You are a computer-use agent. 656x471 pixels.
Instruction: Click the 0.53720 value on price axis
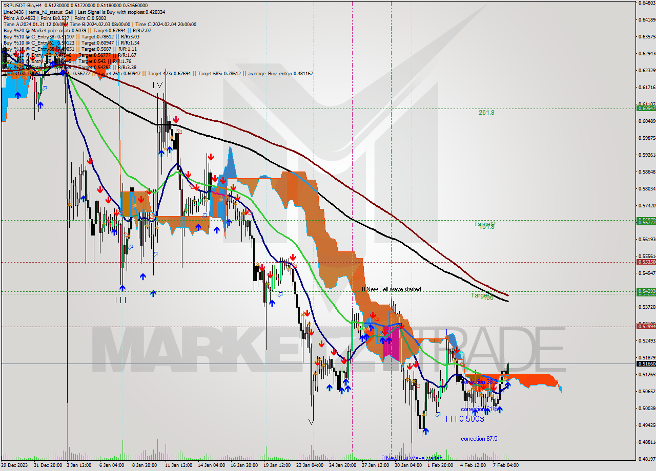(647, 307)
